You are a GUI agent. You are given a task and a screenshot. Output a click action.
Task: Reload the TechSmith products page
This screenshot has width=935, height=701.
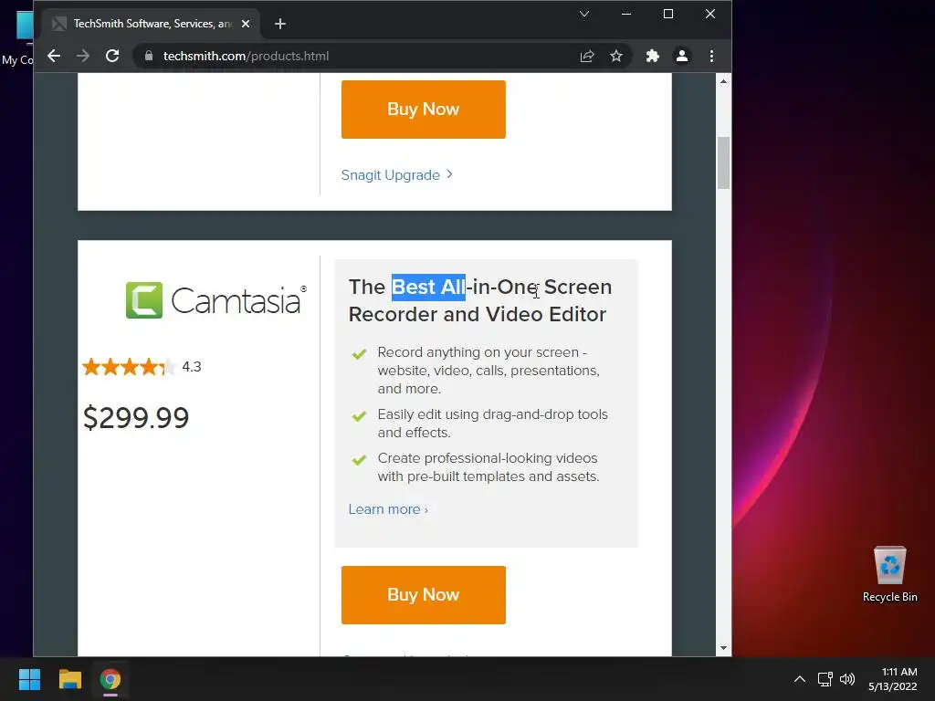(x=112, y=56)
